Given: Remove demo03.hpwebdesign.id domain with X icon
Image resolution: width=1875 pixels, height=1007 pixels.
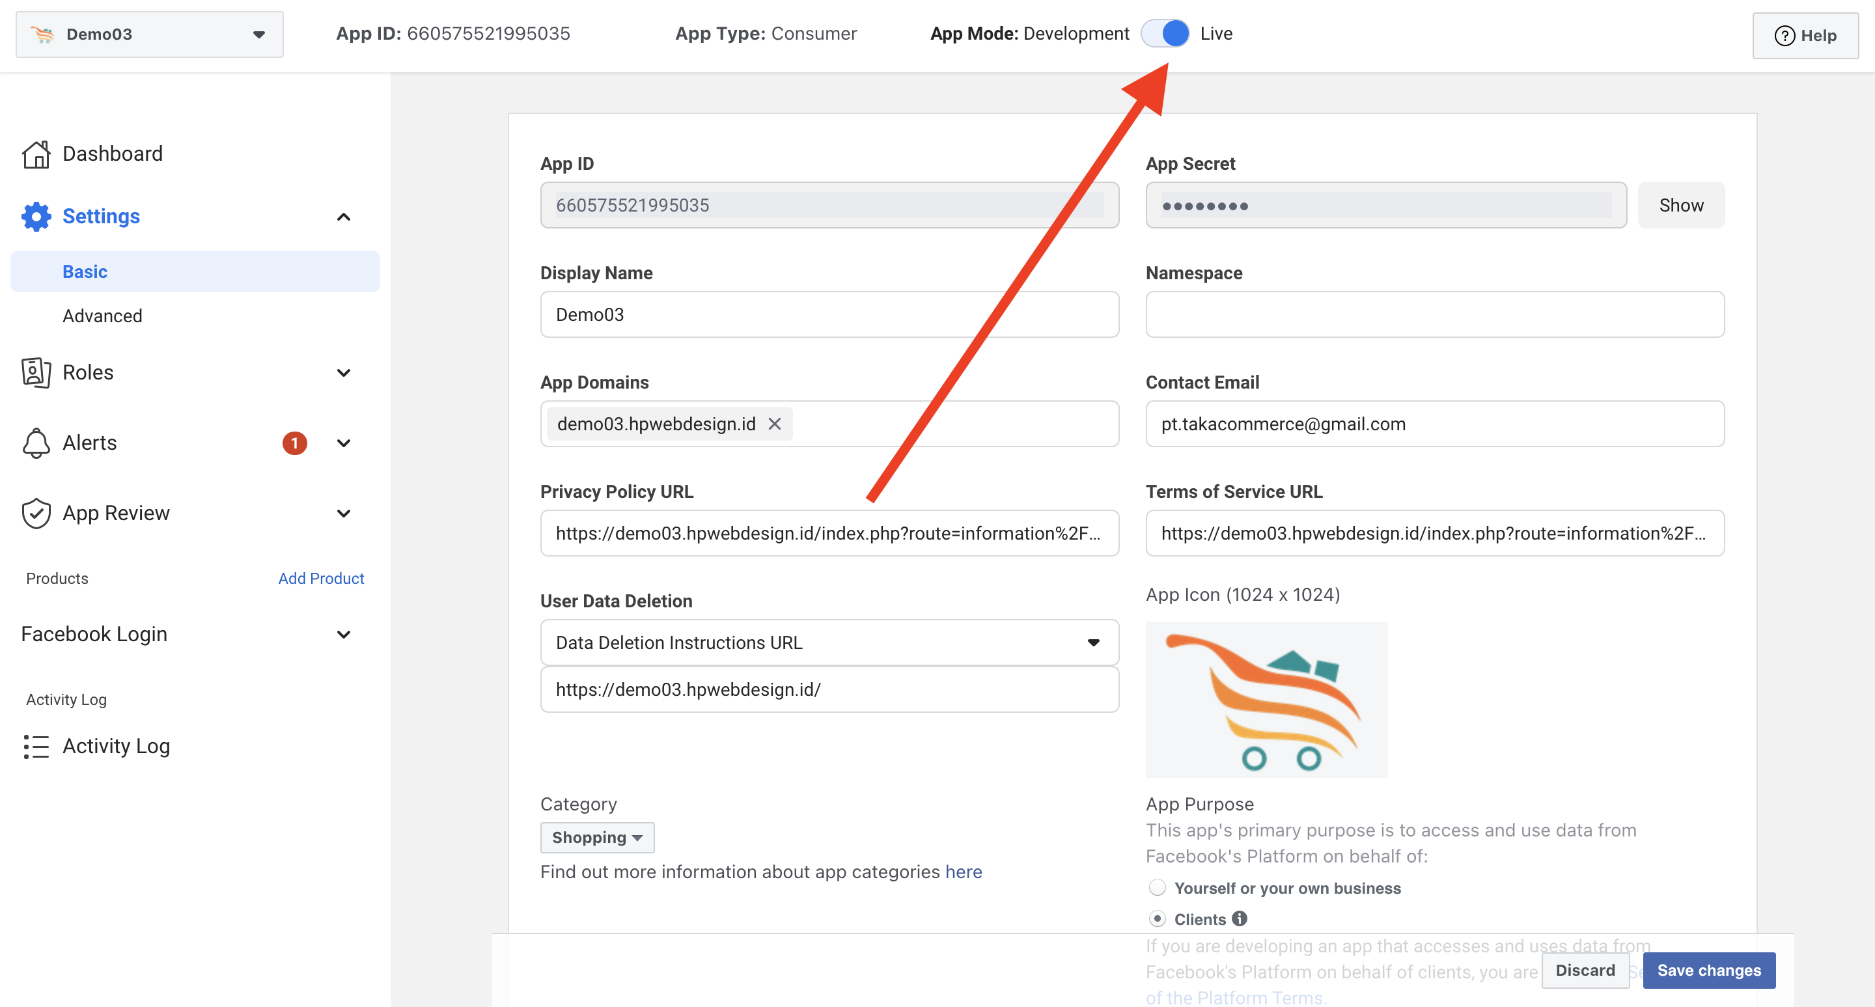Looking at the screenshot, I should point(775,424).
